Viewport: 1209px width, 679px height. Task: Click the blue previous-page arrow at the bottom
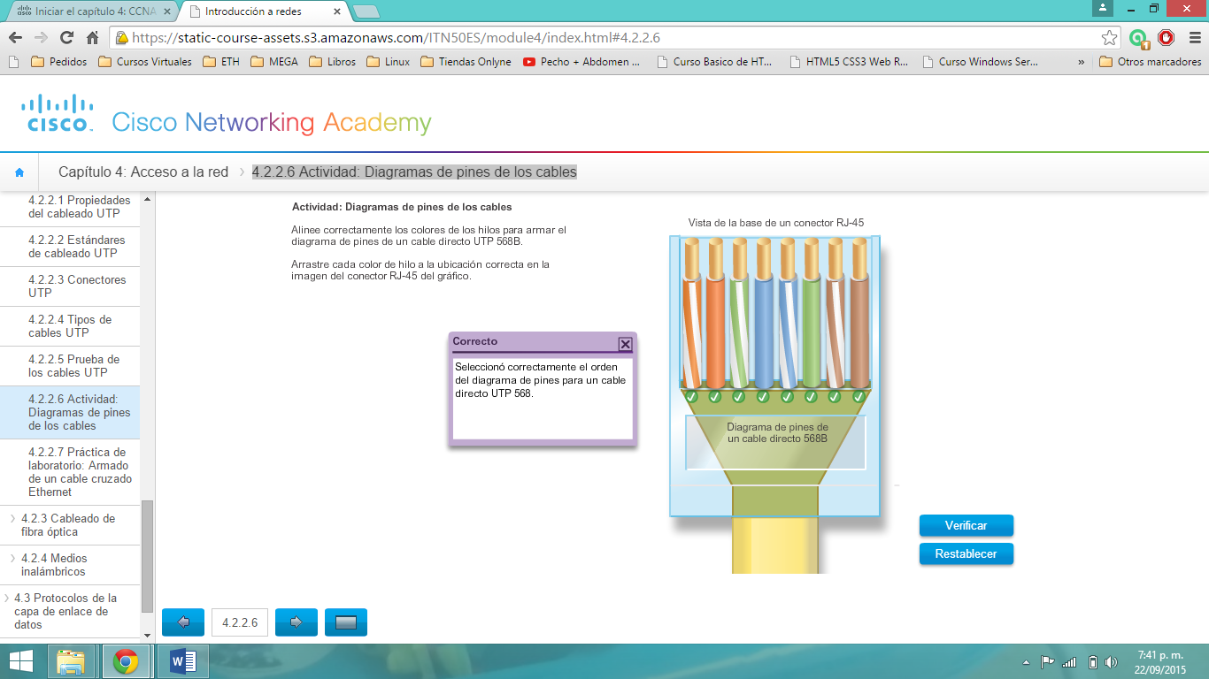[182, 622]
